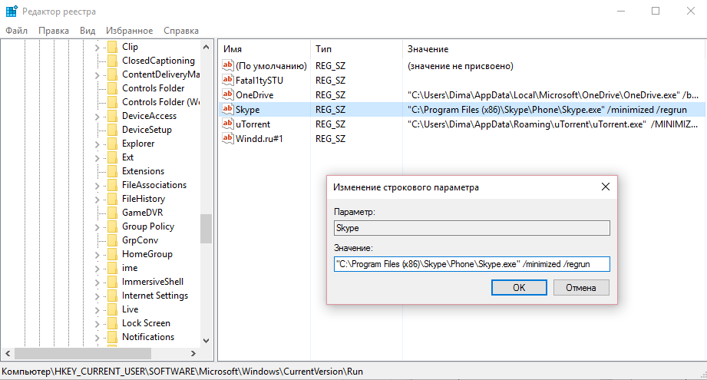Click the ContentDeliveryMa folder icon

pos(112,74)
